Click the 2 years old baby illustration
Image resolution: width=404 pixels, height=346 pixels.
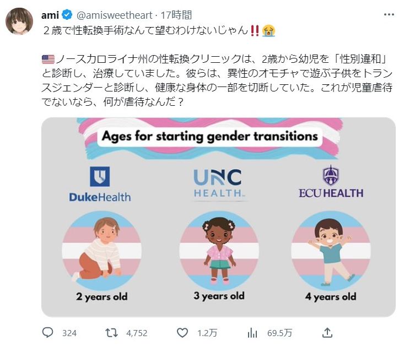tap(99, 248)
